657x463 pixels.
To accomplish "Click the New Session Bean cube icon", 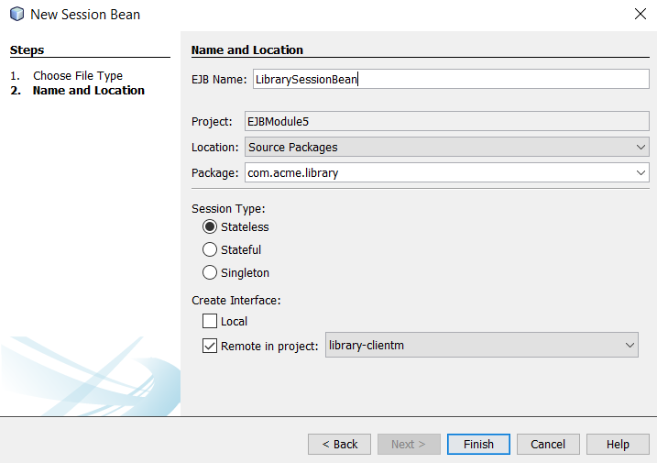I will pos(16,14).
